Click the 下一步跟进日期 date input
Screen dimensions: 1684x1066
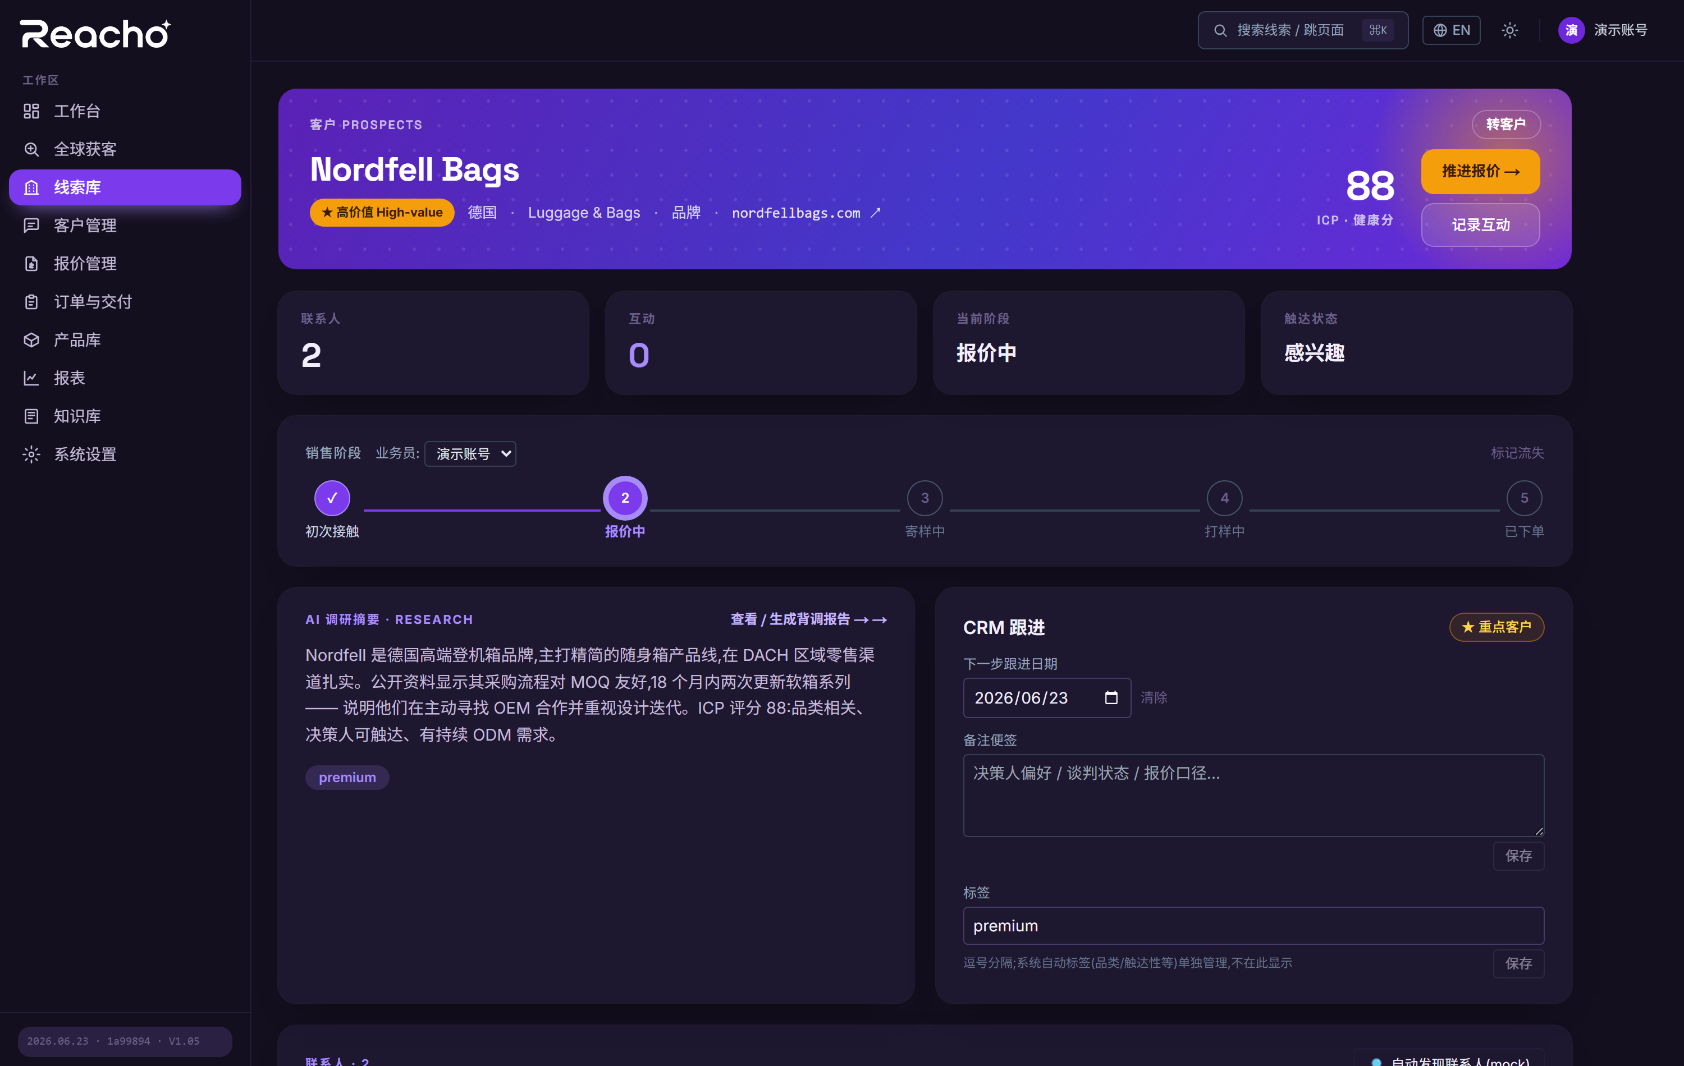point(1047,697)
